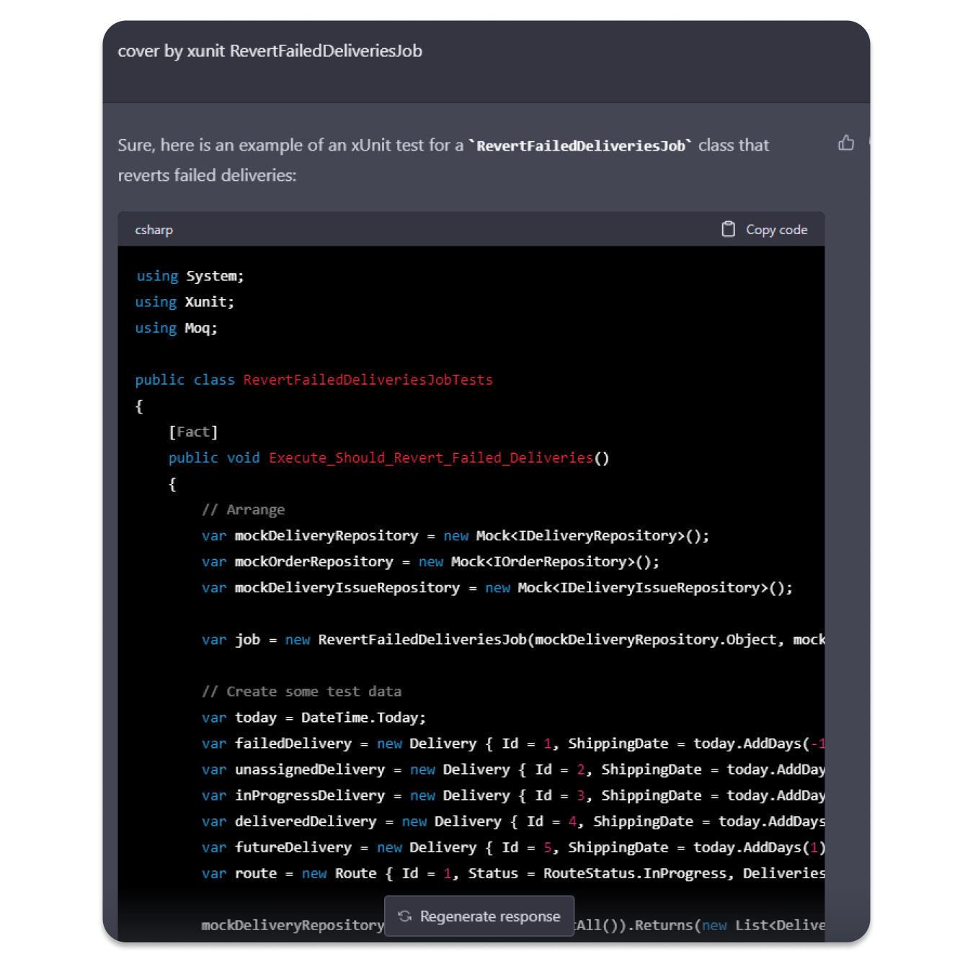
Task: Click the line 'using Xunit;'
Action: click(185, 302)
